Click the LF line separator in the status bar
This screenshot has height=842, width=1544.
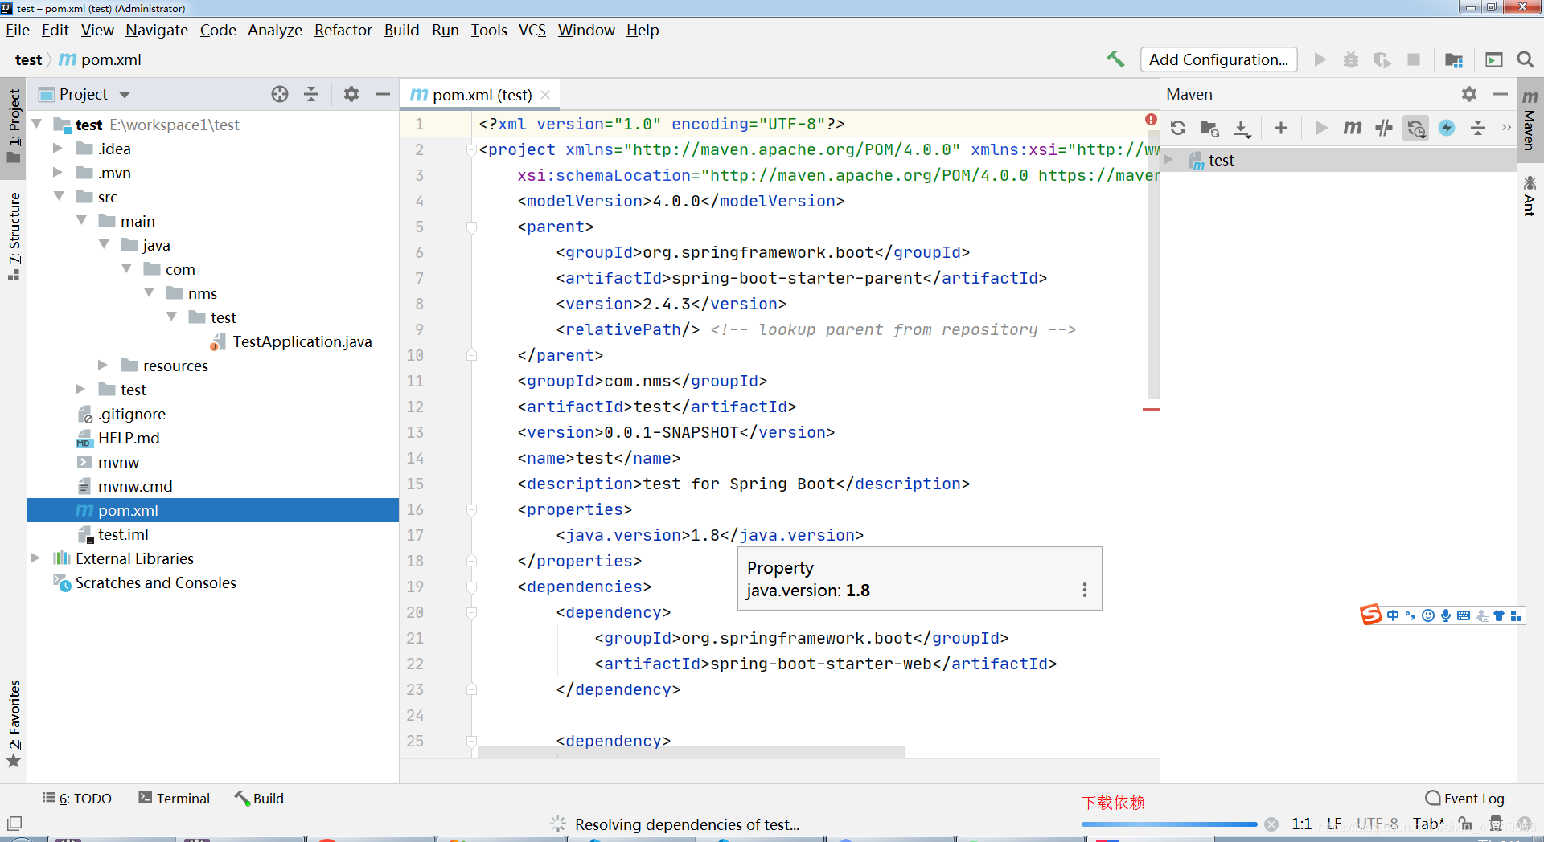point(1334,824)
